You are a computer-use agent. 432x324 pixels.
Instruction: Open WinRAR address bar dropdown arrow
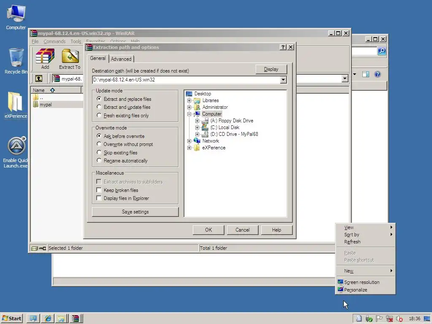click(x=345, y=78)
